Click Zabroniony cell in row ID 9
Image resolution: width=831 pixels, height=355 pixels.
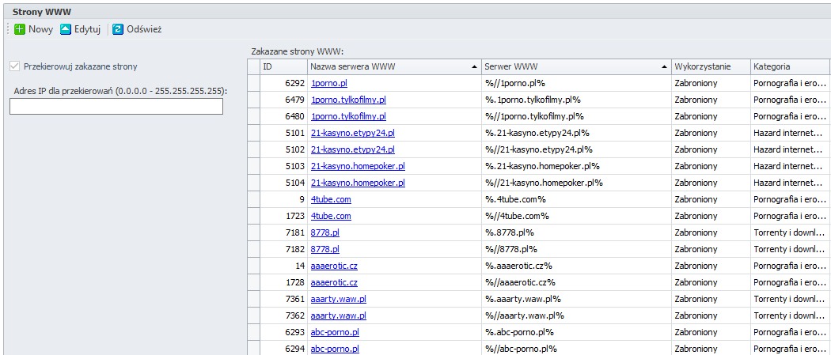[x=696, y=199]
